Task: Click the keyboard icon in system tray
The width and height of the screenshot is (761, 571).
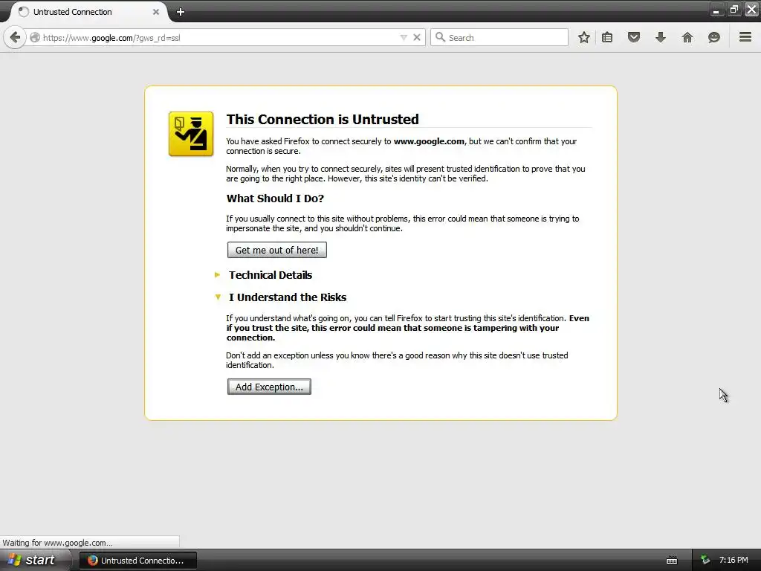Action: click(x=672, y=561)
